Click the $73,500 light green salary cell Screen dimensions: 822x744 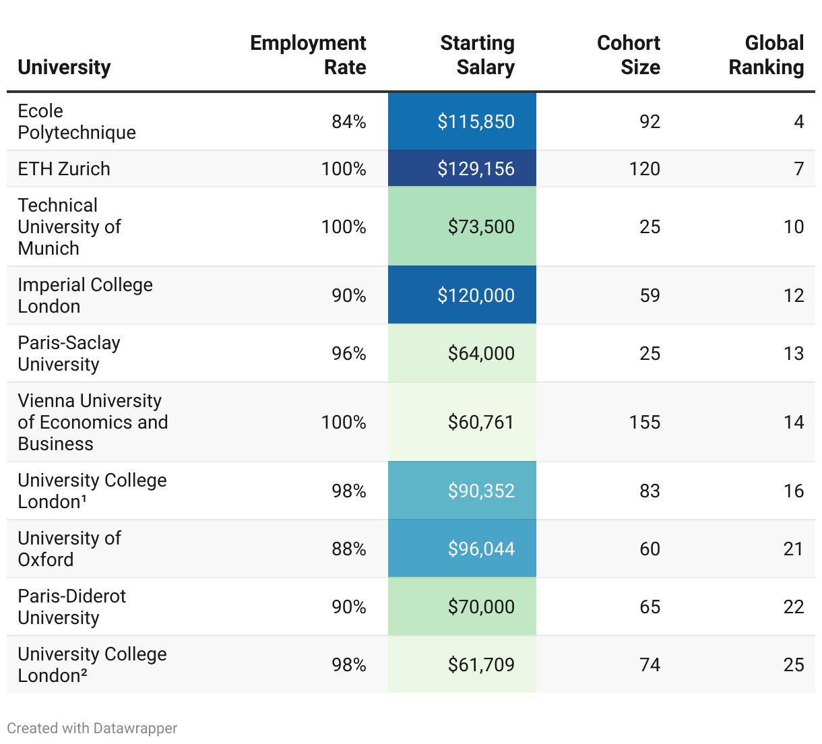(480, 226)
